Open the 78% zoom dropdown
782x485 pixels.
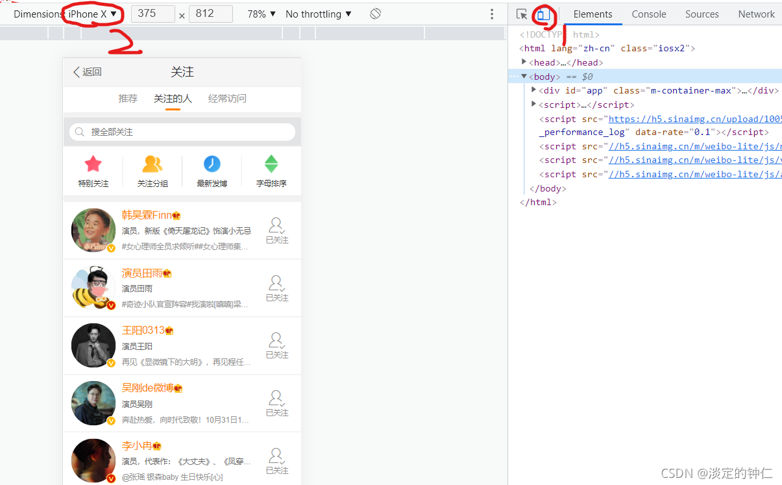pos(262,14)
